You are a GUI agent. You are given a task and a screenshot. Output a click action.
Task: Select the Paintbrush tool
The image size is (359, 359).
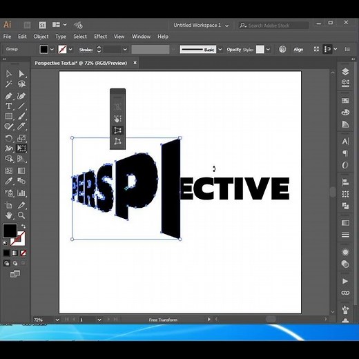[x=21, y=116]
